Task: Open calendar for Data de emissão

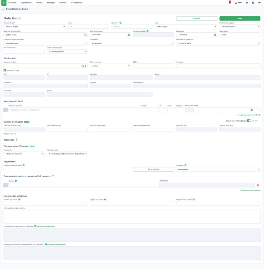Action: (x=129, y=35)
